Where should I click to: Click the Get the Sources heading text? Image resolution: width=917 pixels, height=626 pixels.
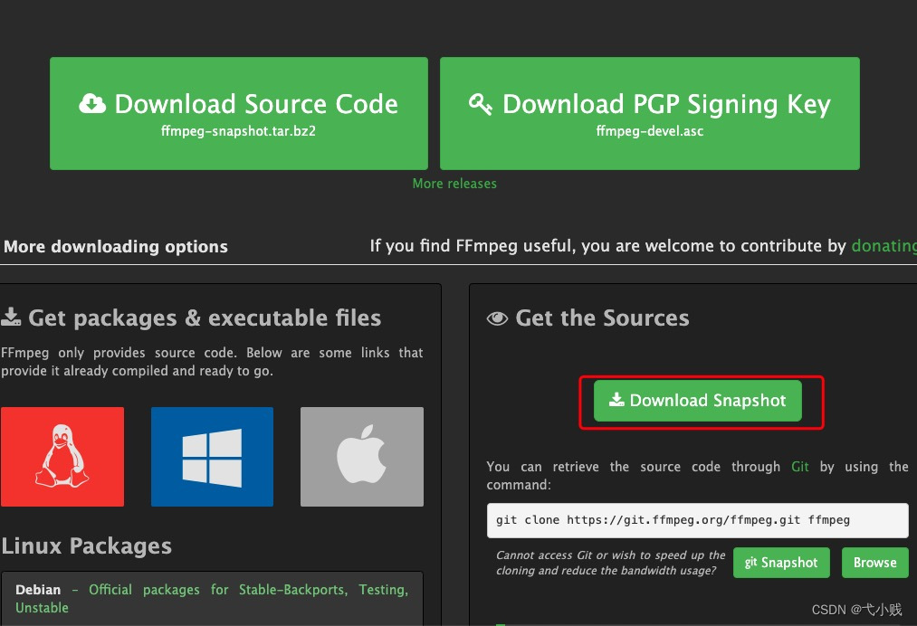pyautogui.click(x=602, y=318)
